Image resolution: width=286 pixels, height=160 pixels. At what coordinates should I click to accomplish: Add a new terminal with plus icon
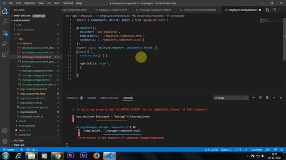[254, 98]
